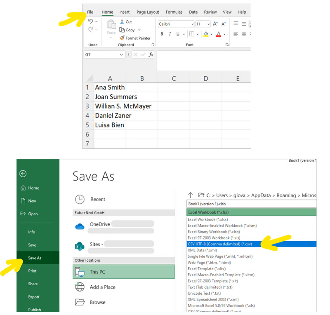Click the Cut icon

pos(123,22)
